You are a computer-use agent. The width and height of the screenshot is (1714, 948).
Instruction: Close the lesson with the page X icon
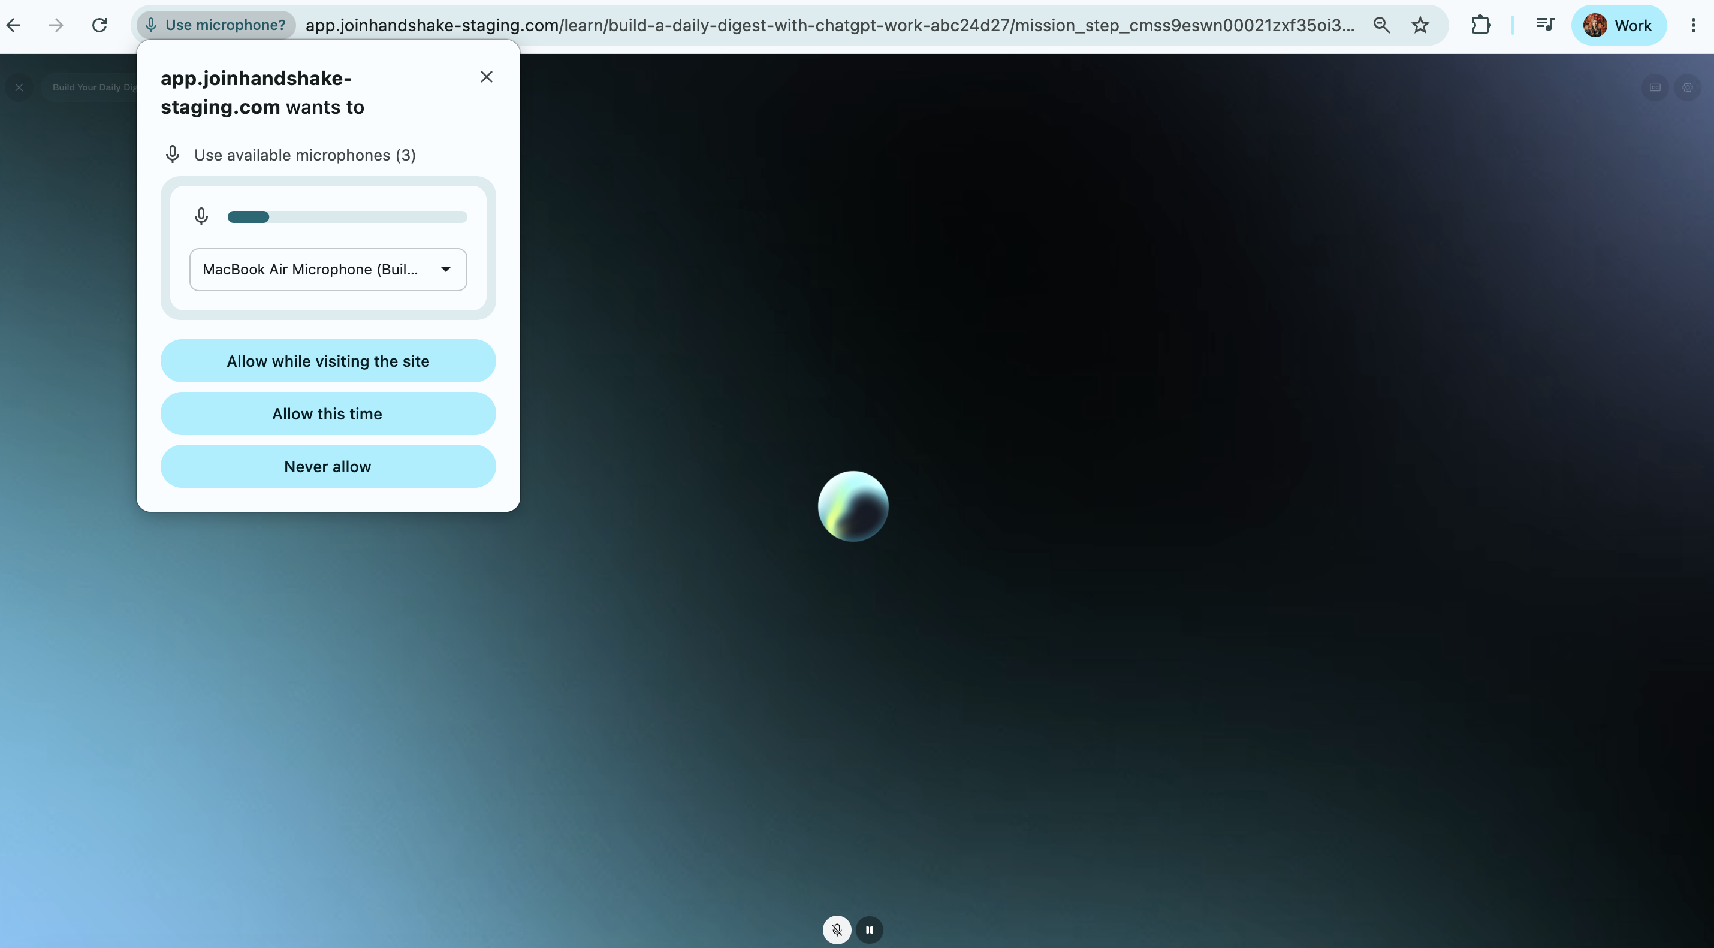[x=19, y=87]
